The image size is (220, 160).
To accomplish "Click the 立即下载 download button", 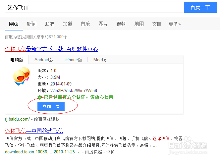I will tap(51, 106).
